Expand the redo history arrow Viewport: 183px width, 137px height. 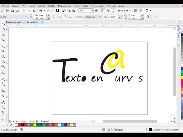tap(52, 11)
